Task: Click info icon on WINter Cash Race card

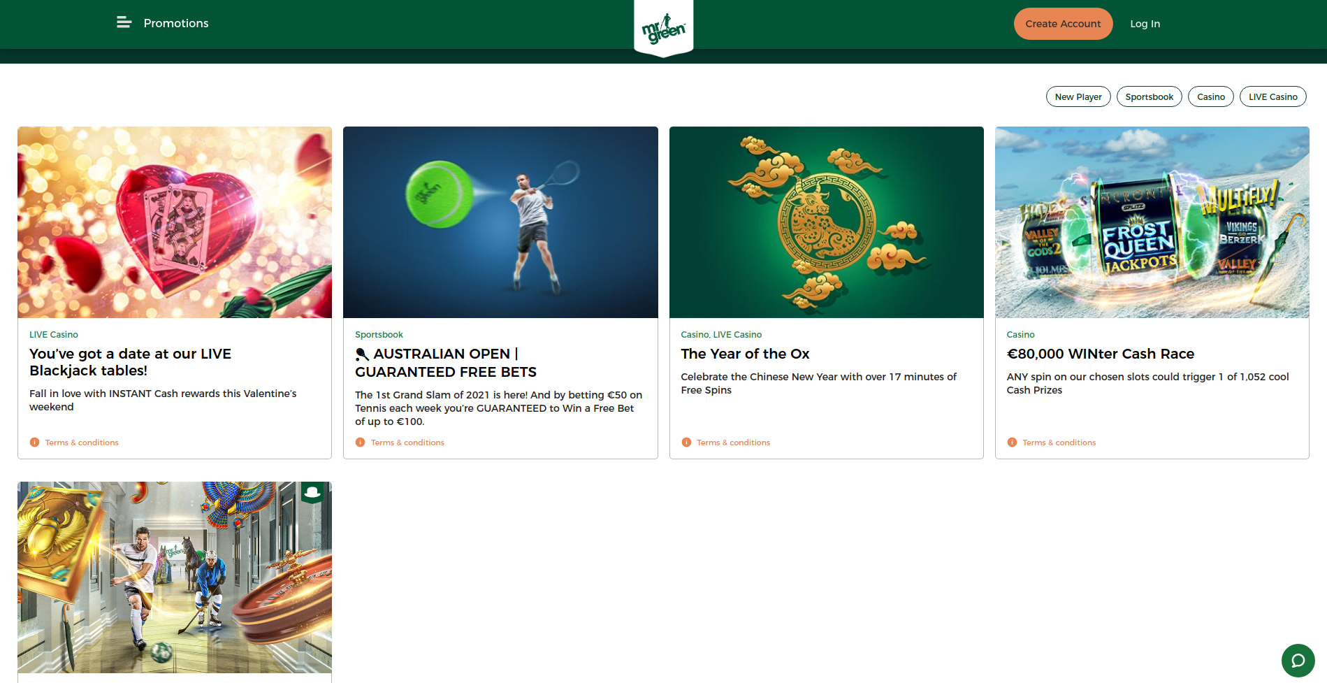Action: tap(1012, 443)
